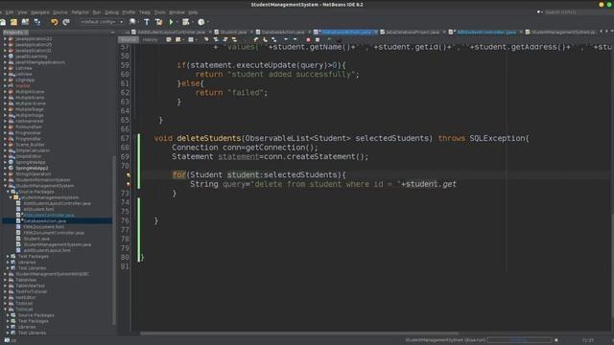This screenshot has height=345, width=614.
Task: Click the error marker in the String query gutter
Action: point(129,184)
